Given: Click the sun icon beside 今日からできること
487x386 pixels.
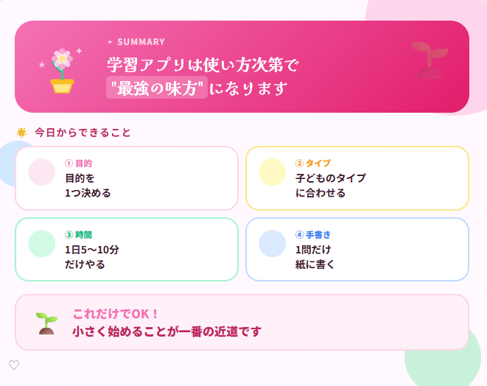Looking at the screenshot, I should point(22,133).
